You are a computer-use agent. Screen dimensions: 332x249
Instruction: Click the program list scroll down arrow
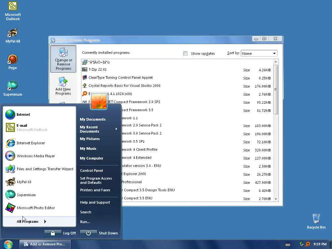click(x=276, y=199)
